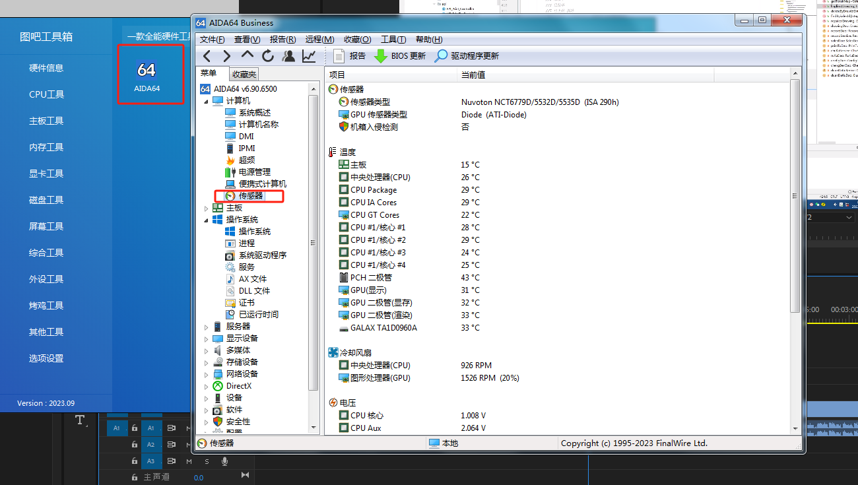This screenshot has width=858, height=485.
Task: Mute audio track A3
Action: tap(189, 461)
